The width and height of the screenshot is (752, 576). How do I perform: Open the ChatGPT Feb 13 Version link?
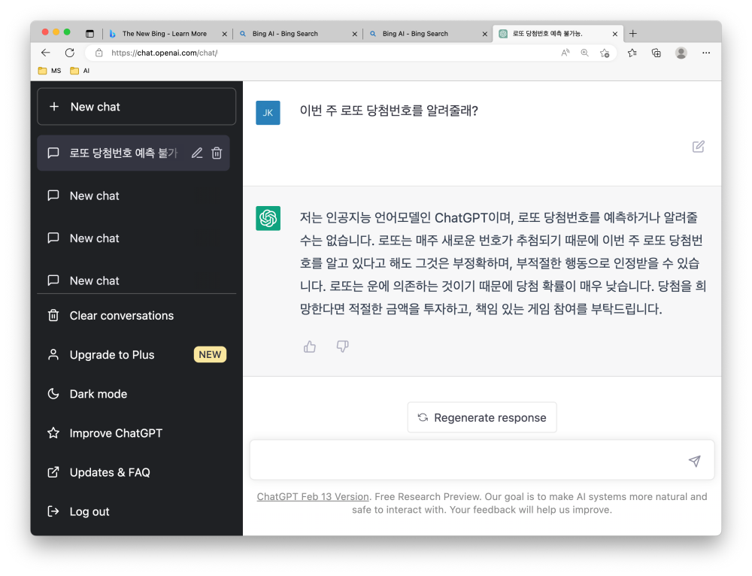tap(313, 497)
